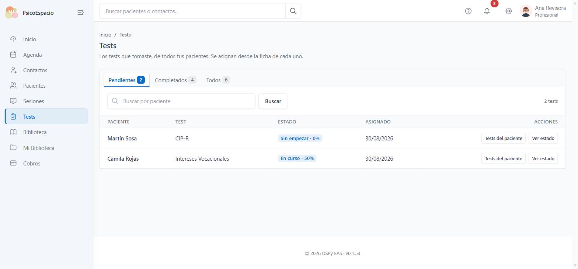Click patient name Camila Rojas
Image resolution: width=578 pixels, height=269 pixels.
pos(123,159)
